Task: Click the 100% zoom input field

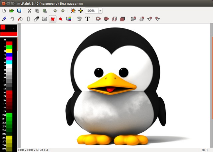Action: pyautogui.click(x=92, y=11)
